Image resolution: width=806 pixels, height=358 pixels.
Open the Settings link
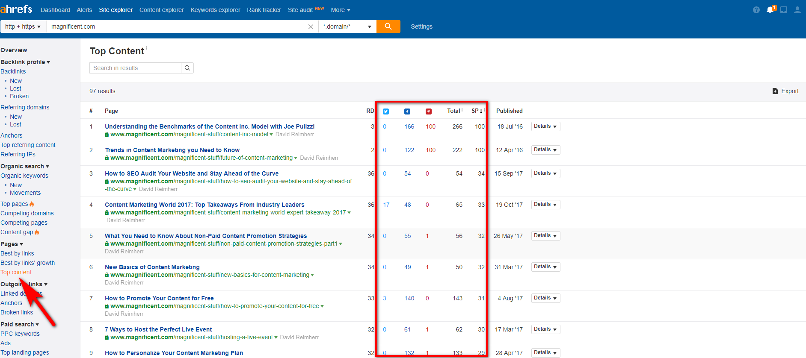coord(421,26)
